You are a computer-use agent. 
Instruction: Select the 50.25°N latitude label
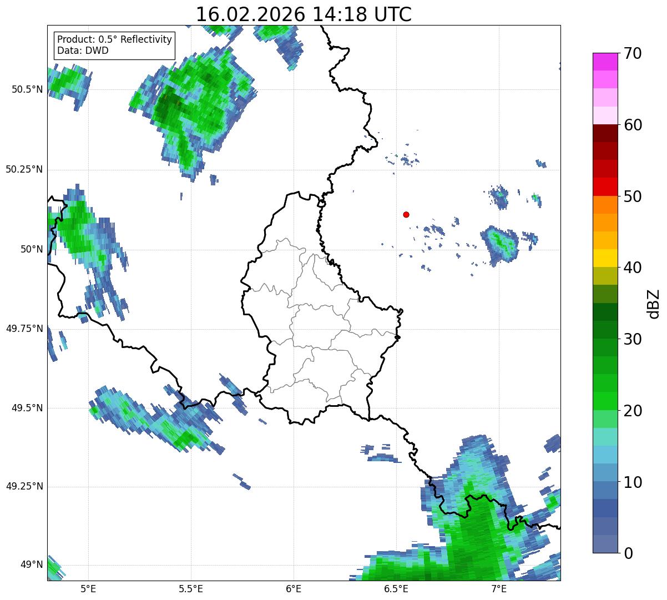pyautogui.click(x=24, y=169)
